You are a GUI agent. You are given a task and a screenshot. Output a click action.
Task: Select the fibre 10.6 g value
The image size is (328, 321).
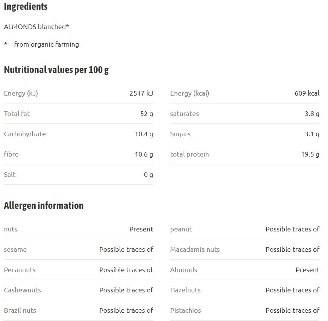tap(144, 154)
